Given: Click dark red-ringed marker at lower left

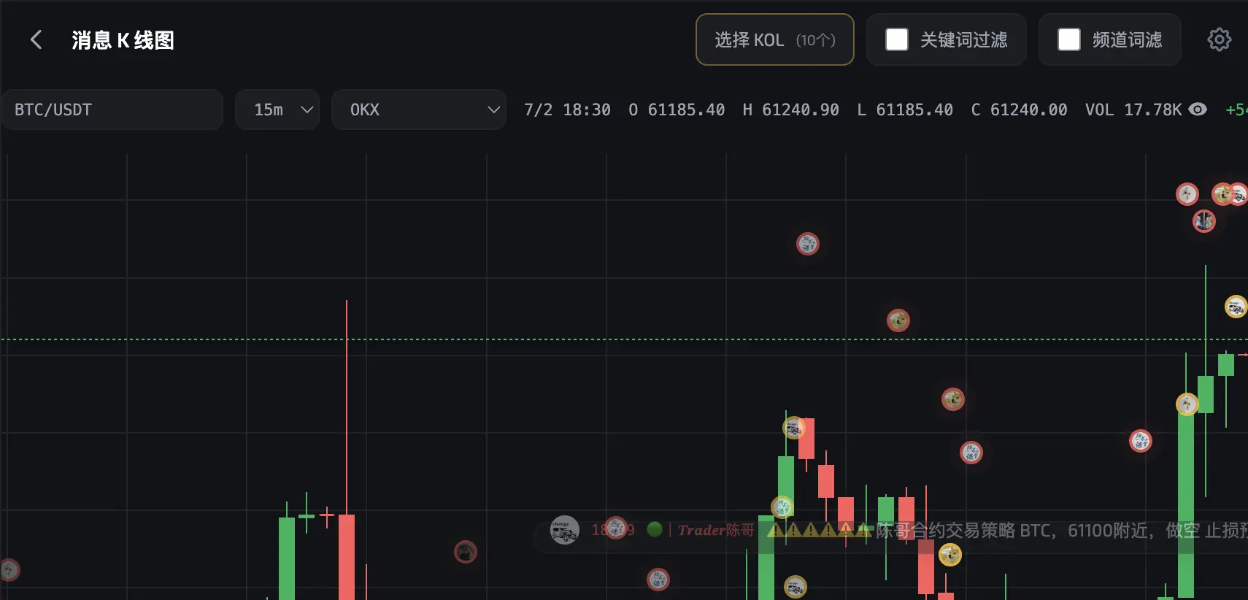Looking at the screenshot, I should 466,552.
